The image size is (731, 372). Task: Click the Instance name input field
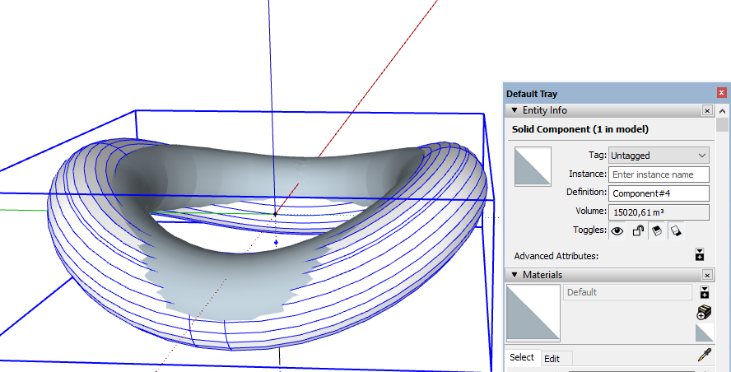pos(659,174)
